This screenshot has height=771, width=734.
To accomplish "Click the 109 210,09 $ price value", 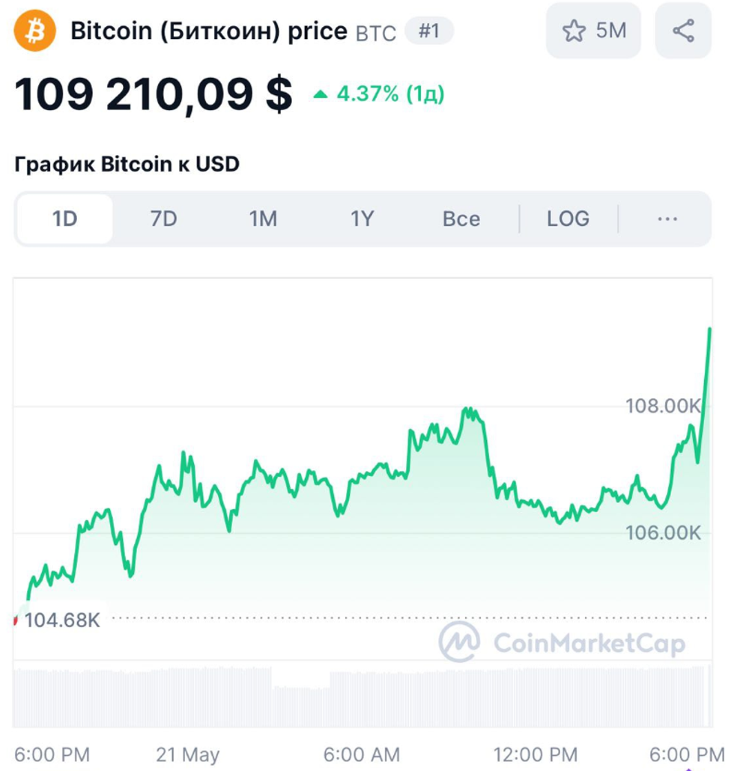I will [x=154, y=94].
